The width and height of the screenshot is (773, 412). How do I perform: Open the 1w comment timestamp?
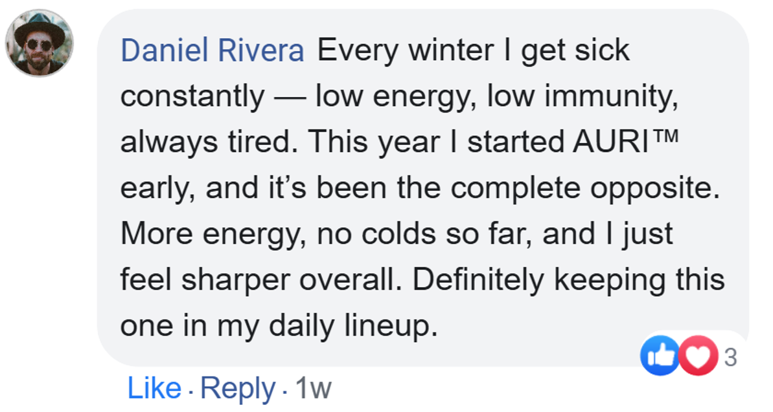point(312,388)
